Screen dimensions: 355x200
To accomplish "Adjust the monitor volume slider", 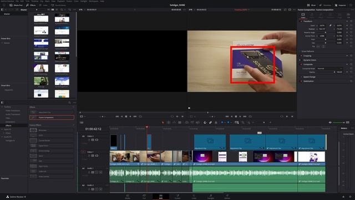I will tap(338, 122).
